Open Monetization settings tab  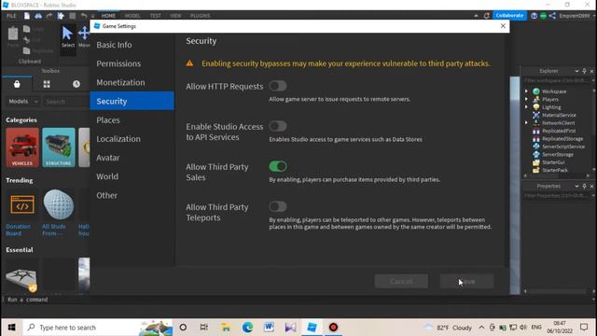click(132, 82)
